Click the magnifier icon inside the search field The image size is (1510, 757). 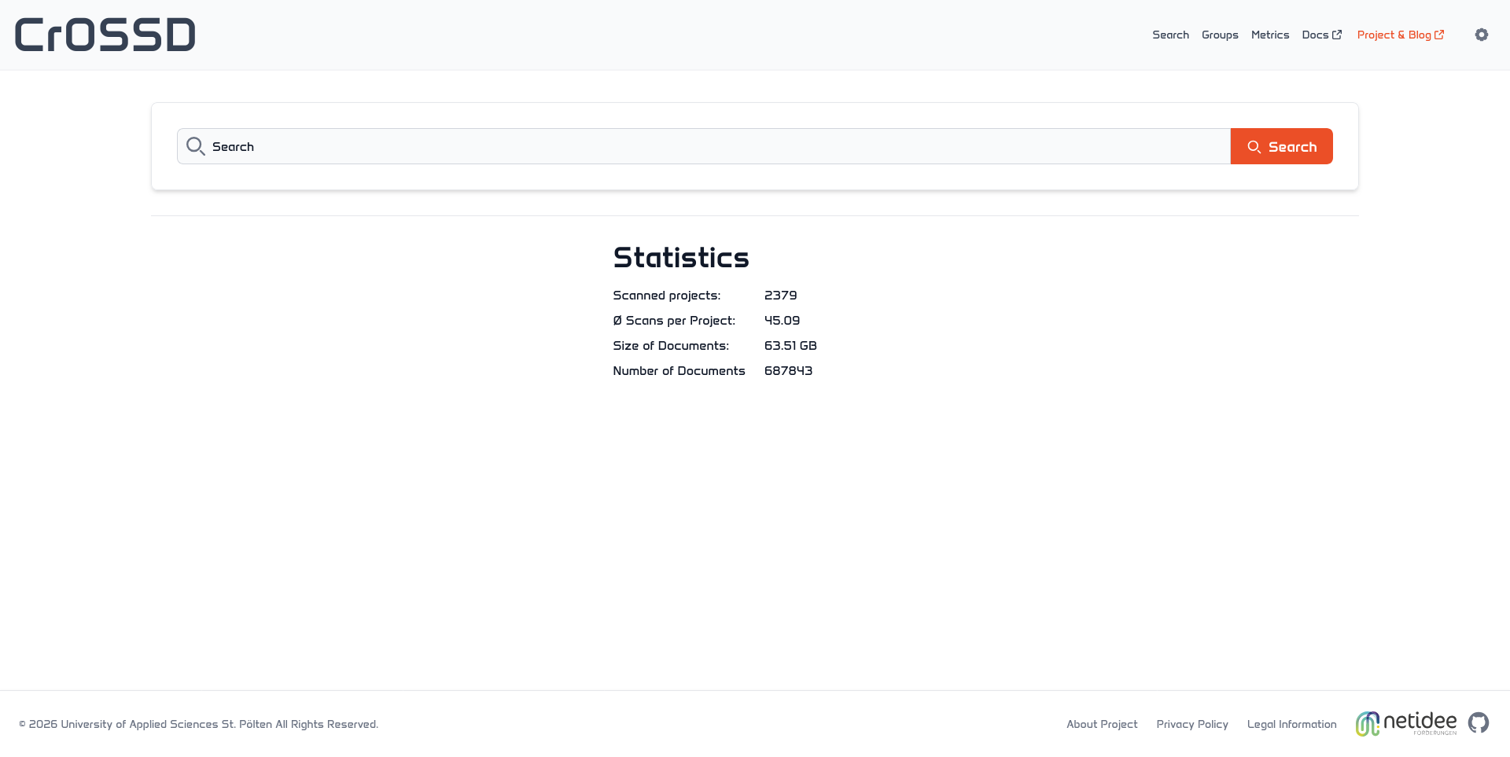click(x=196, y=147)
